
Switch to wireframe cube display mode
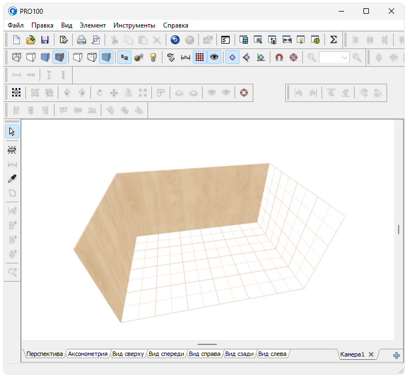[17, 57]
